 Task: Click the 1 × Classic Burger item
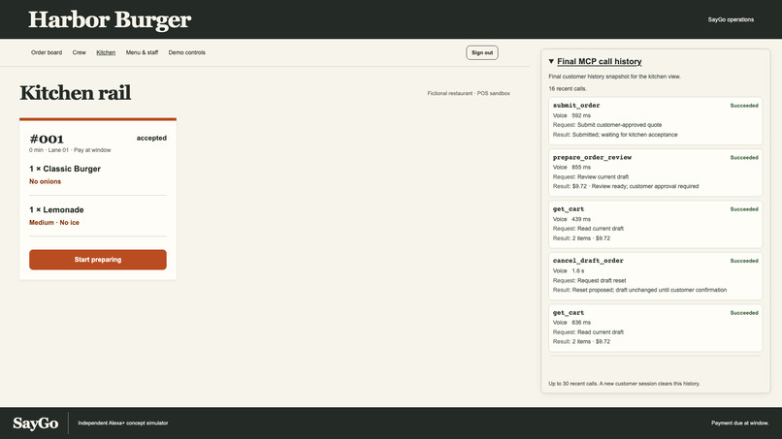point(65,169)
